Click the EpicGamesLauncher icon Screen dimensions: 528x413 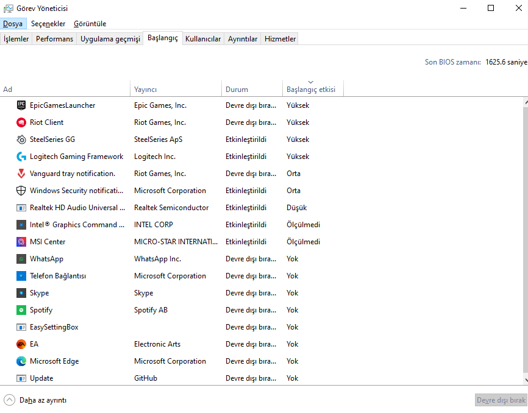tap(21, 105)
